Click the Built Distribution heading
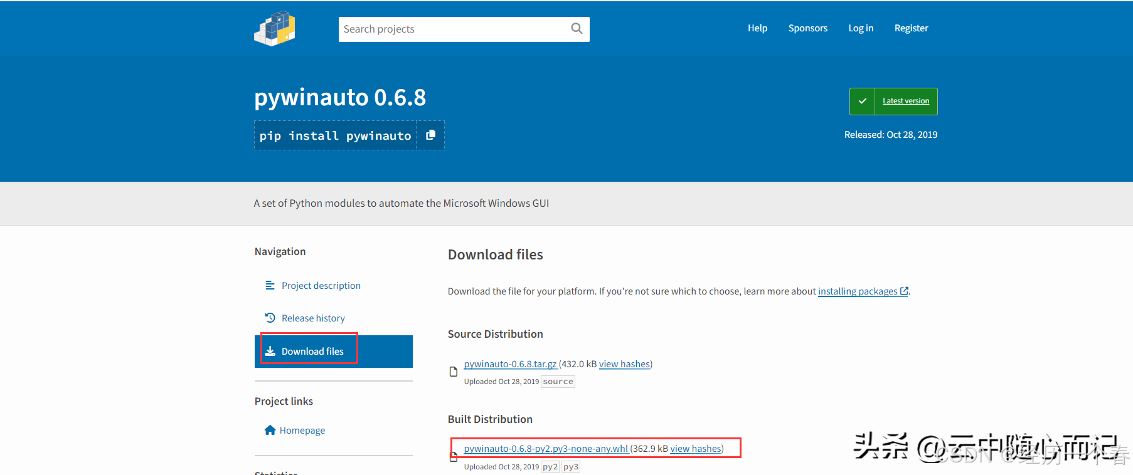The image size is (1133, 475). coord(490,419)
